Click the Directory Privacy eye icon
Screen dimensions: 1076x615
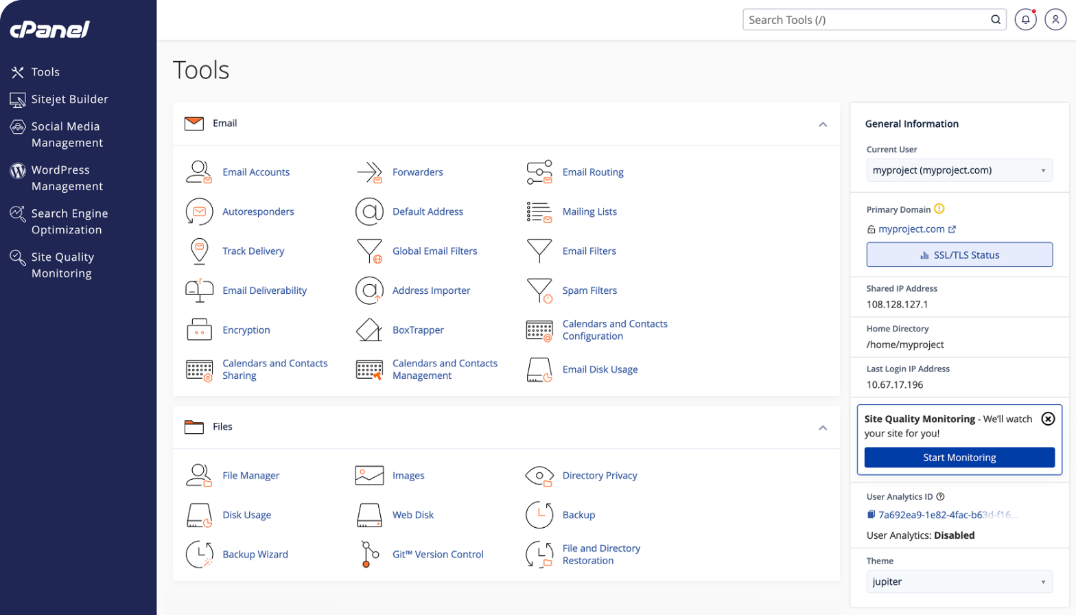[x=539, y=476]
